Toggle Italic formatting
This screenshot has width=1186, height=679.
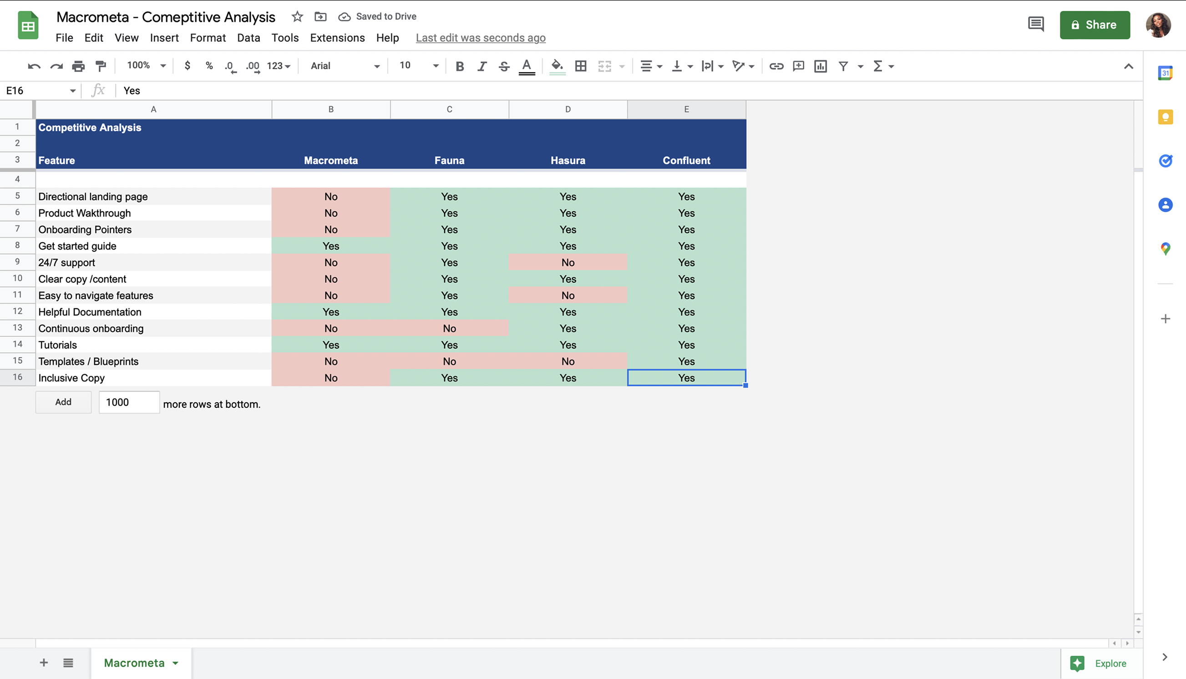(x=482, y=66)
